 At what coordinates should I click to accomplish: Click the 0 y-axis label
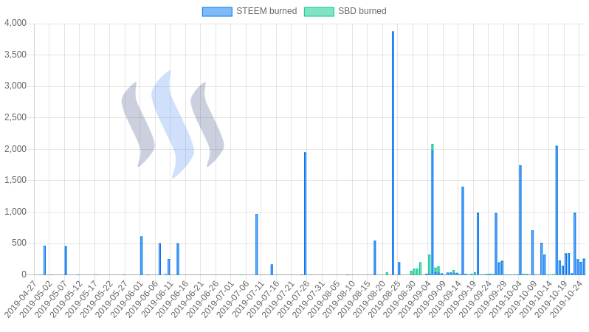[x=24, y=274]
